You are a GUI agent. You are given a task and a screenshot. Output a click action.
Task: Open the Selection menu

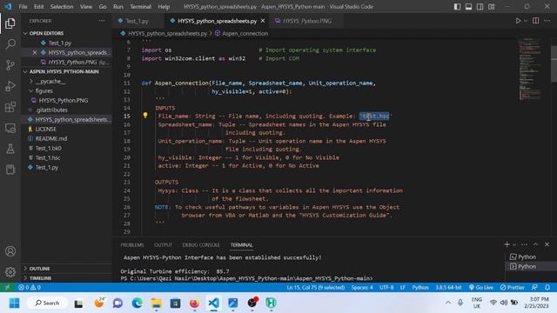(62, 7)
